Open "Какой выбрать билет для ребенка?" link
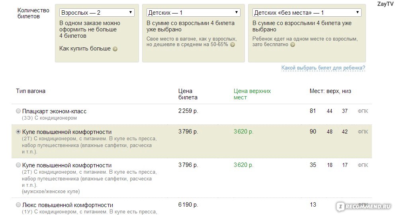 click(x=323, y=68)
